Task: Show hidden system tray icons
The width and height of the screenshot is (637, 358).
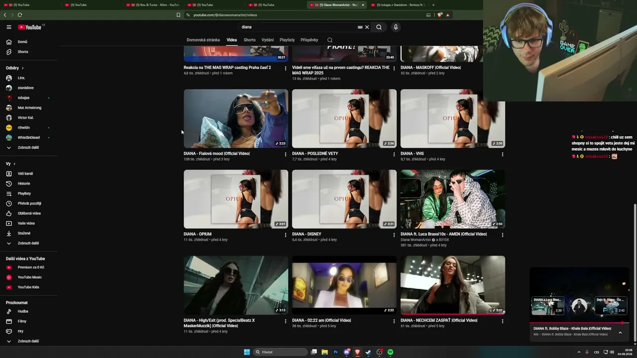Action: [579, 352]
